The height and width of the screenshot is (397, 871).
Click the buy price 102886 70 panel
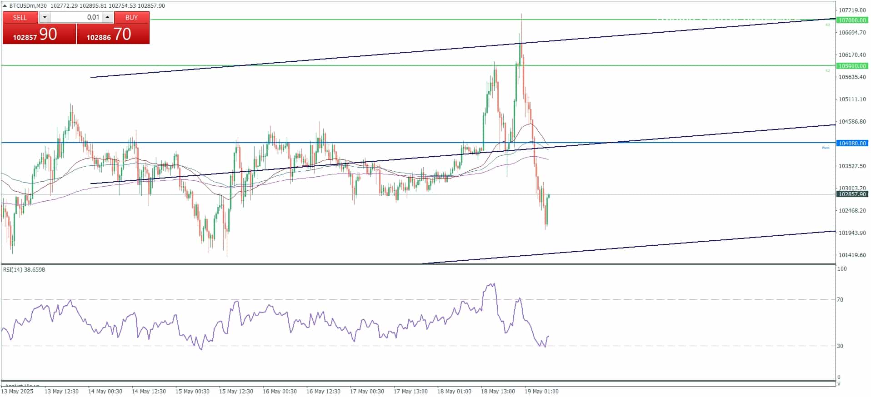(113, 34)
